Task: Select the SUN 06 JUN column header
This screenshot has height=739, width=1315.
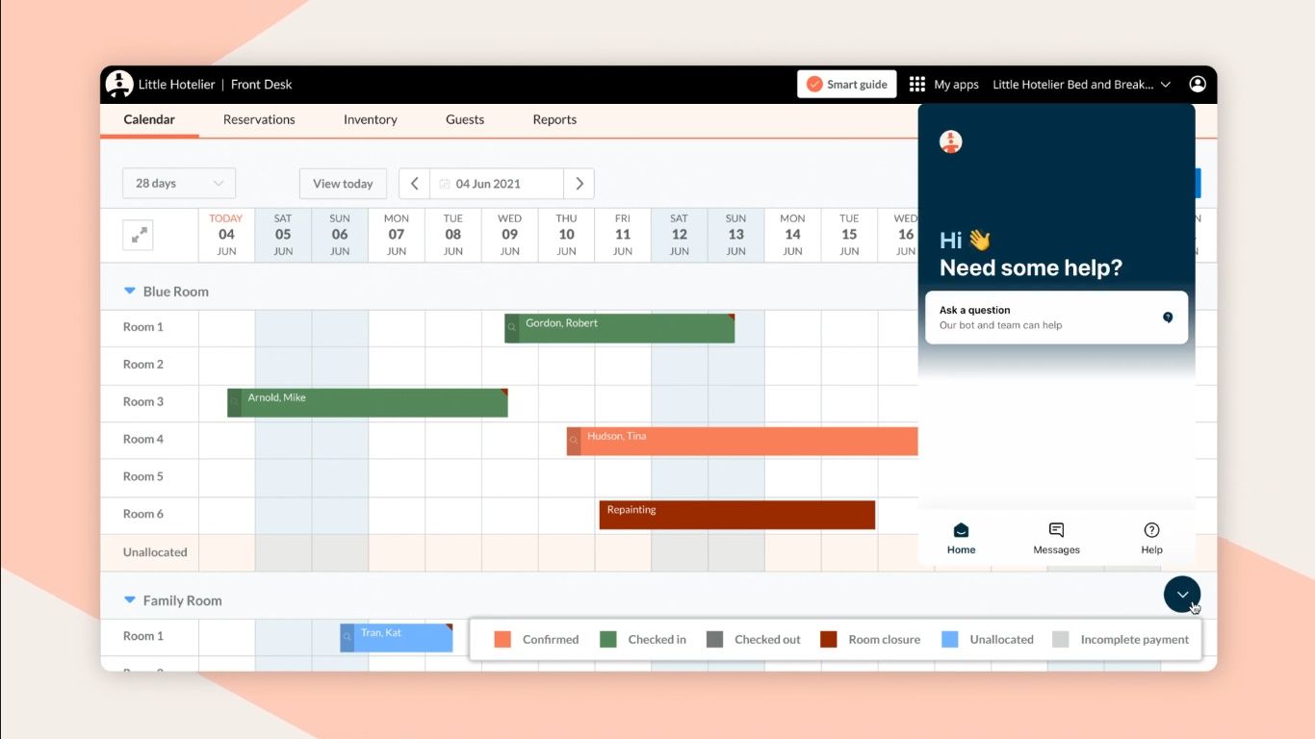Action: pos(340,235)
